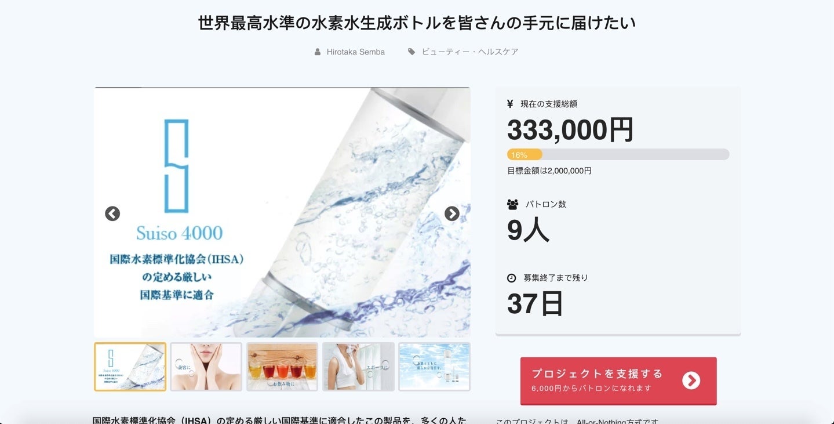The image size is (834, 424).
Task: Advance carousel with right arrow icon
Action: [x=452, y=213]
